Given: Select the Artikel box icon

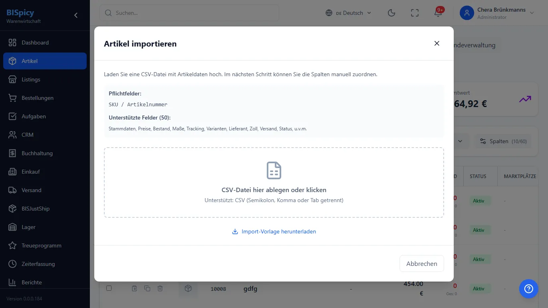Looking at the screenshot, I should [x=12, y=61].
